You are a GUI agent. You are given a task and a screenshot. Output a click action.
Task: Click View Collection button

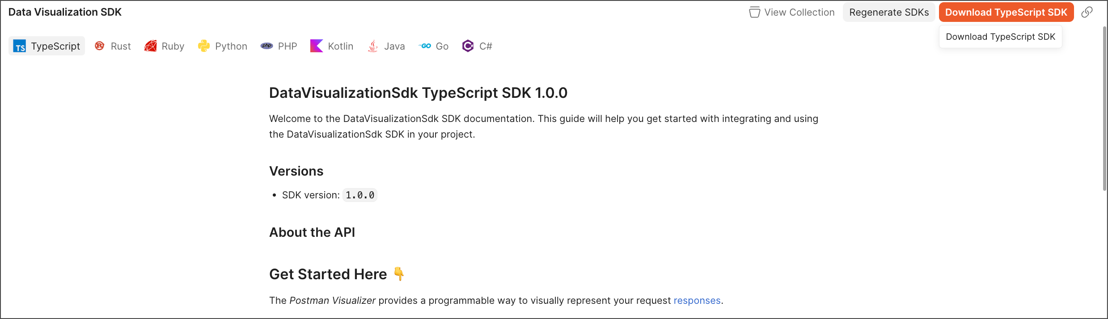click(792, 12)
